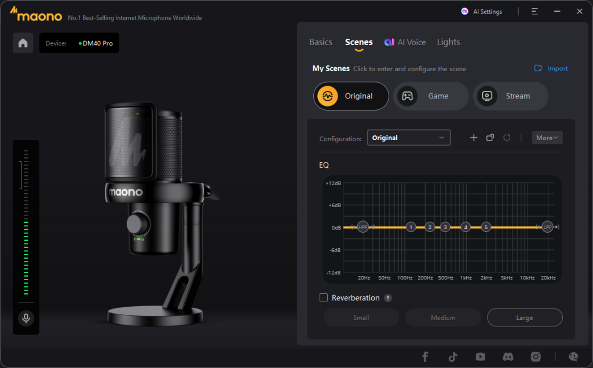Screen dimensions: 593x368
Task: Open the TikTok link icon
Action: (x=452, y=356)
